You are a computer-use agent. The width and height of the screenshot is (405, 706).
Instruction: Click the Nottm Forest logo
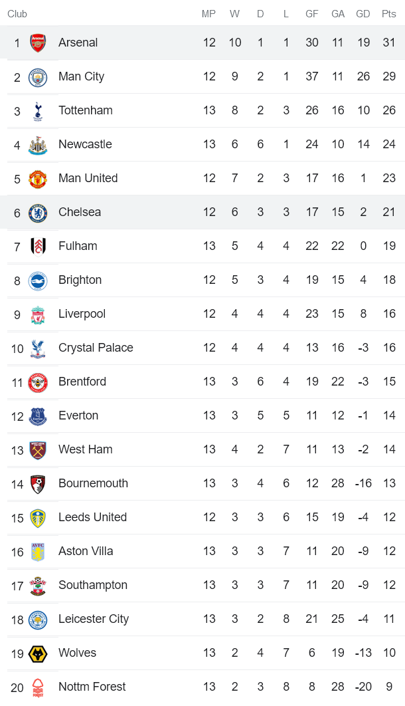[x=38, y=687]
